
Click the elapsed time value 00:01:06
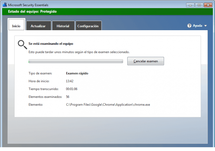72,89
